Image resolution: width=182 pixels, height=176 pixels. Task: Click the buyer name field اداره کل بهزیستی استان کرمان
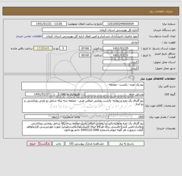[x=90, y=30]
